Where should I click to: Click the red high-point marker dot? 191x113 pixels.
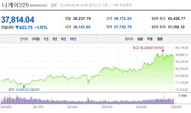pyautogui.click(x=163, y=51)
